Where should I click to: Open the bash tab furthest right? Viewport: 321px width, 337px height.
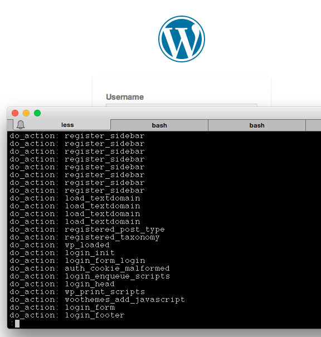tap(257, 125)
